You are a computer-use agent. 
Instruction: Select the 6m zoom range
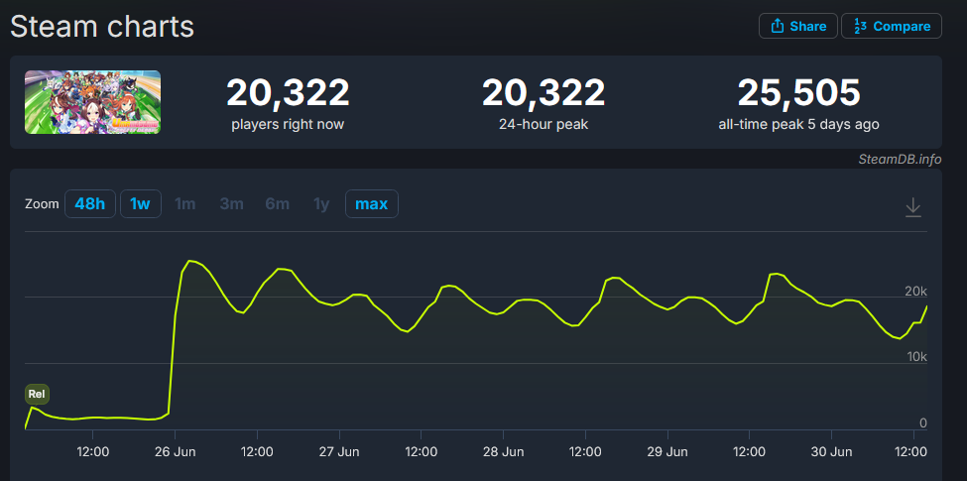[x=278, y=204]
